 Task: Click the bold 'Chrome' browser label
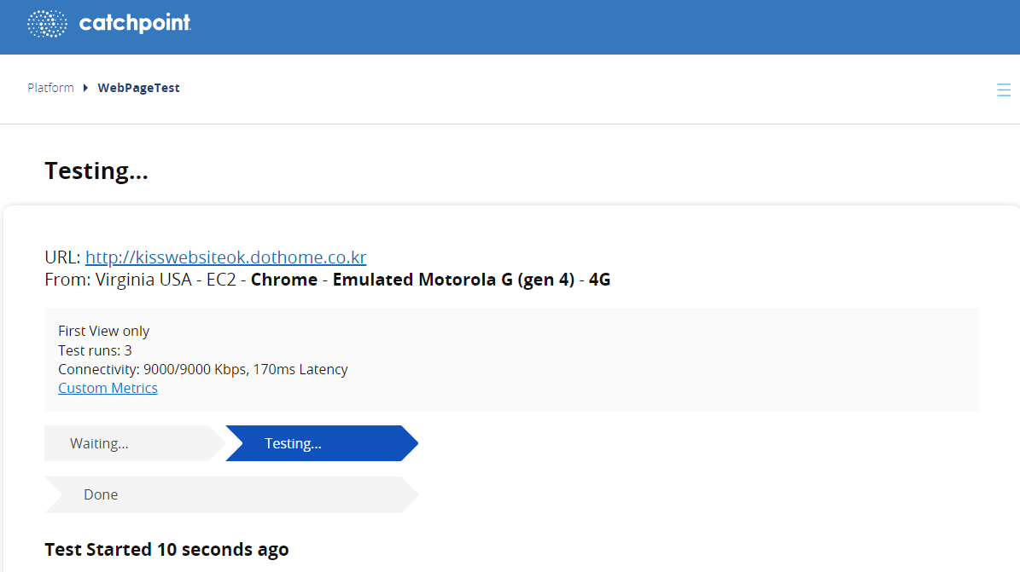(x=284, y=280)
